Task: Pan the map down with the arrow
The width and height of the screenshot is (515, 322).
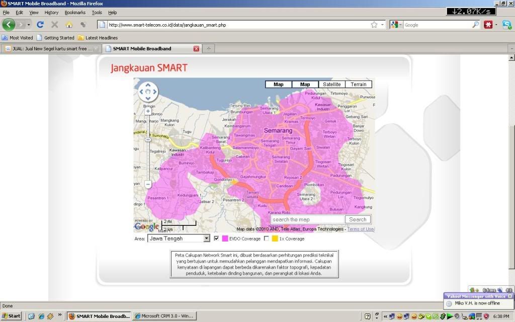Action: click(x=148, y=98)
